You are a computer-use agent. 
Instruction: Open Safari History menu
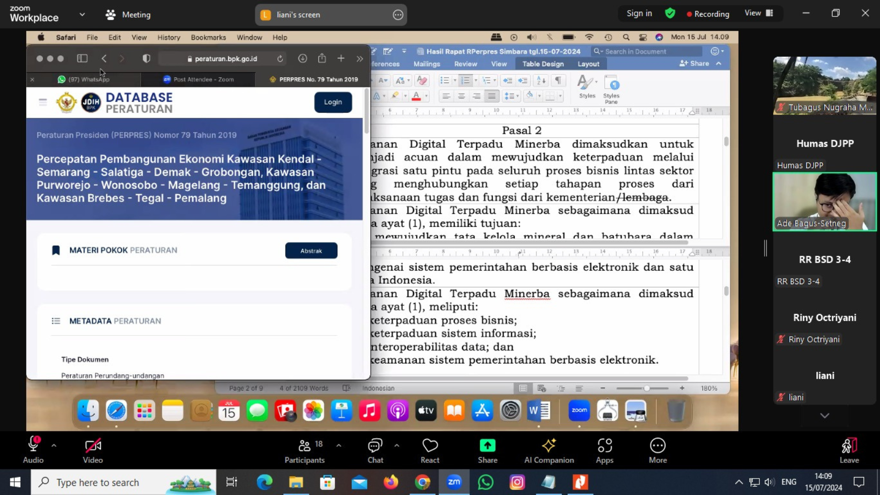tap(169, 37)
